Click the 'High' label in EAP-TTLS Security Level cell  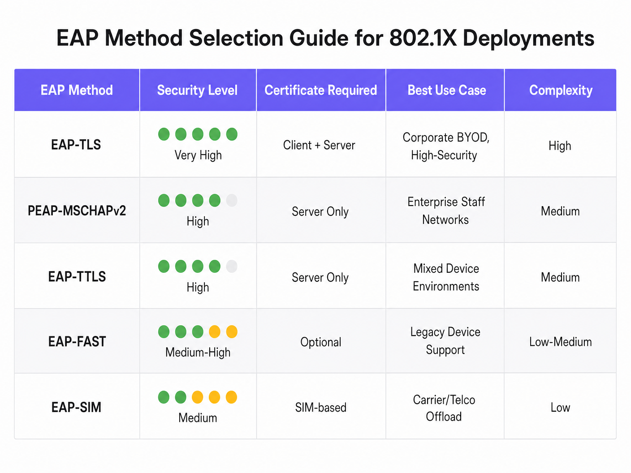[198, 287]
